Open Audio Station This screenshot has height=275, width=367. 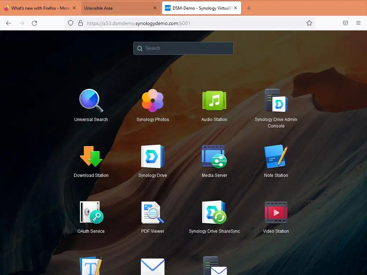click(214, 101)
